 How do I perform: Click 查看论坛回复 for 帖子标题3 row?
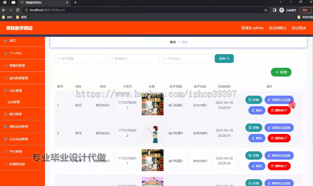coord(279,155)
